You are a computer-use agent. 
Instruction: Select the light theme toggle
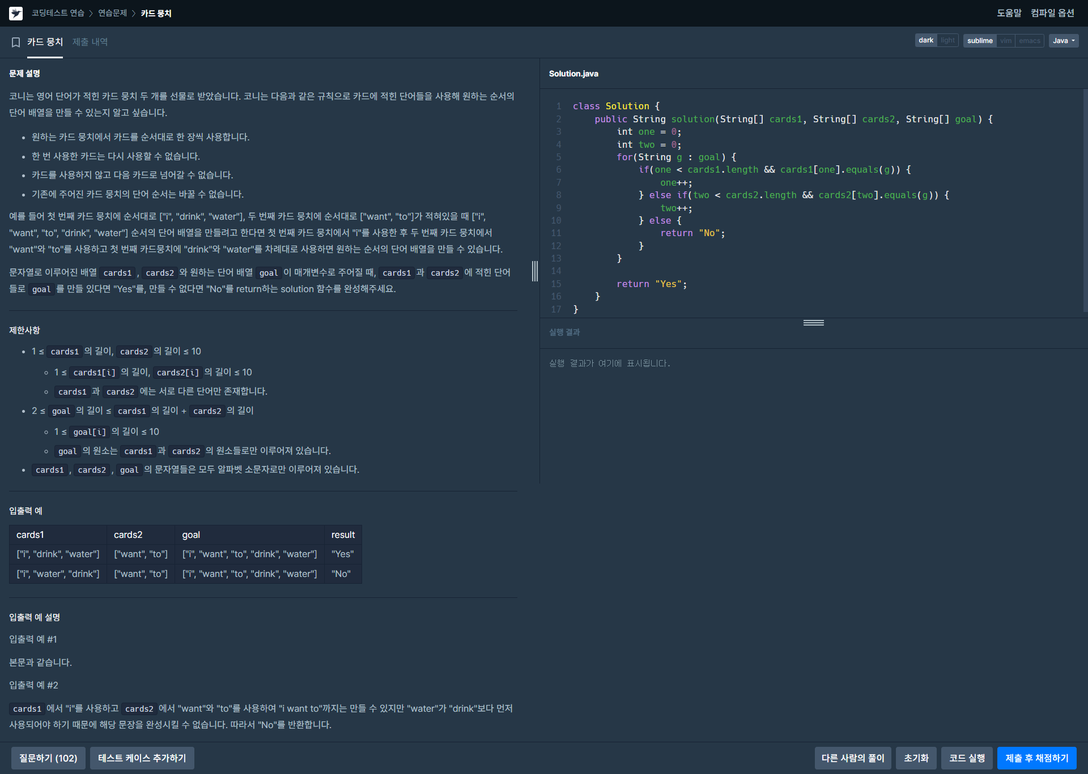[947, 40]
